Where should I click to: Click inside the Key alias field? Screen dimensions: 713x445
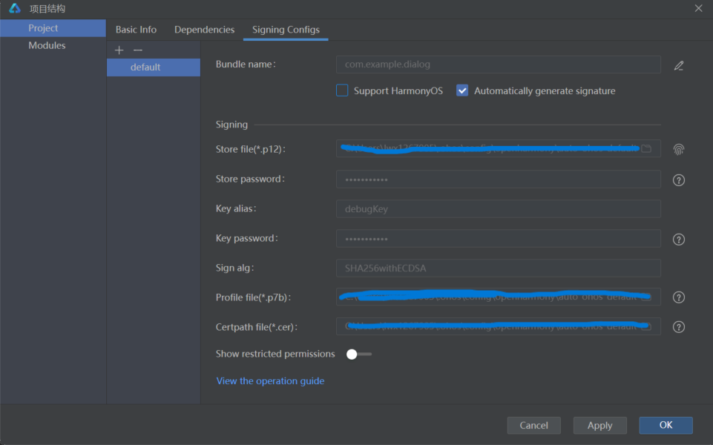pos(497,209)
